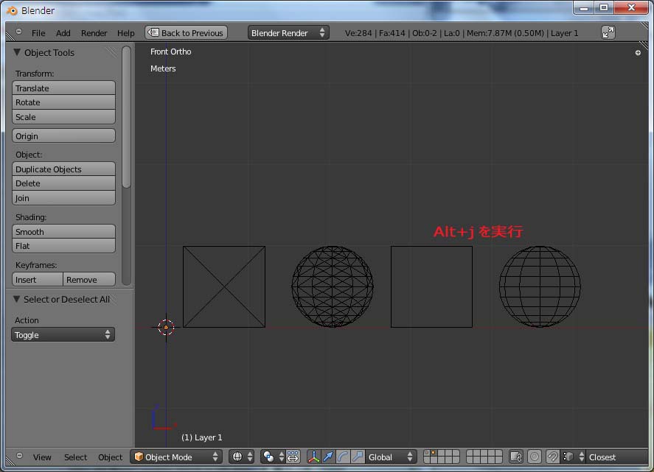Apply Smooth shading
654x472 pixels.
click(64, 232)
